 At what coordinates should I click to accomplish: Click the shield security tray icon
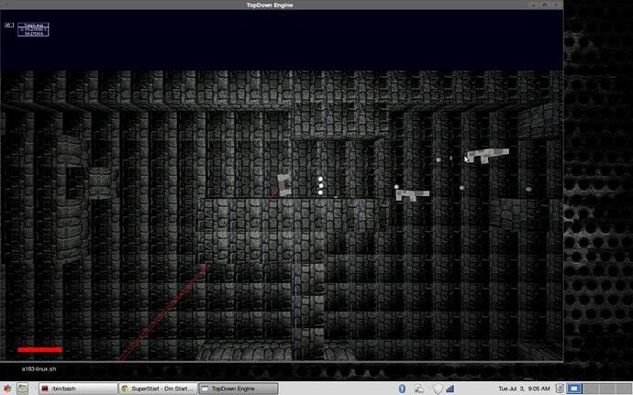pyautogui.click(x=438, y=389)
